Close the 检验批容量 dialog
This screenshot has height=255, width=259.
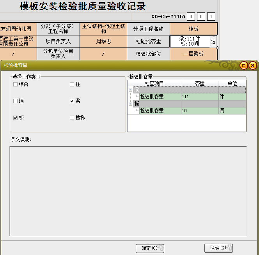point(252,65)
